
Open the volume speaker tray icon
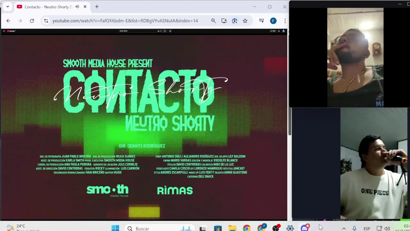coord(387,228)
